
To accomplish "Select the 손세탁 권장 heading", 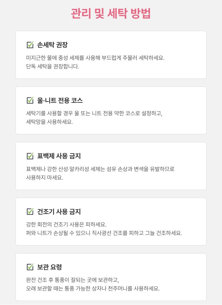I will 52,45.
